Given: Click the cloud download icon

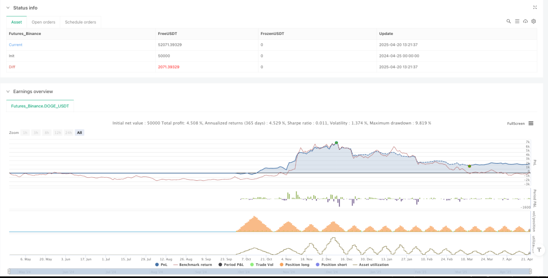Looking at the screenshot, I should tap(525, 21).
